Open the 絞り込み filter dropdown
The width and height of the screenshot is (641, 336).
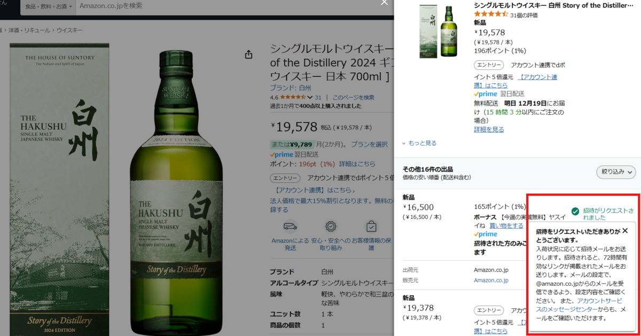pyautogui.click(x=616, y=172)
